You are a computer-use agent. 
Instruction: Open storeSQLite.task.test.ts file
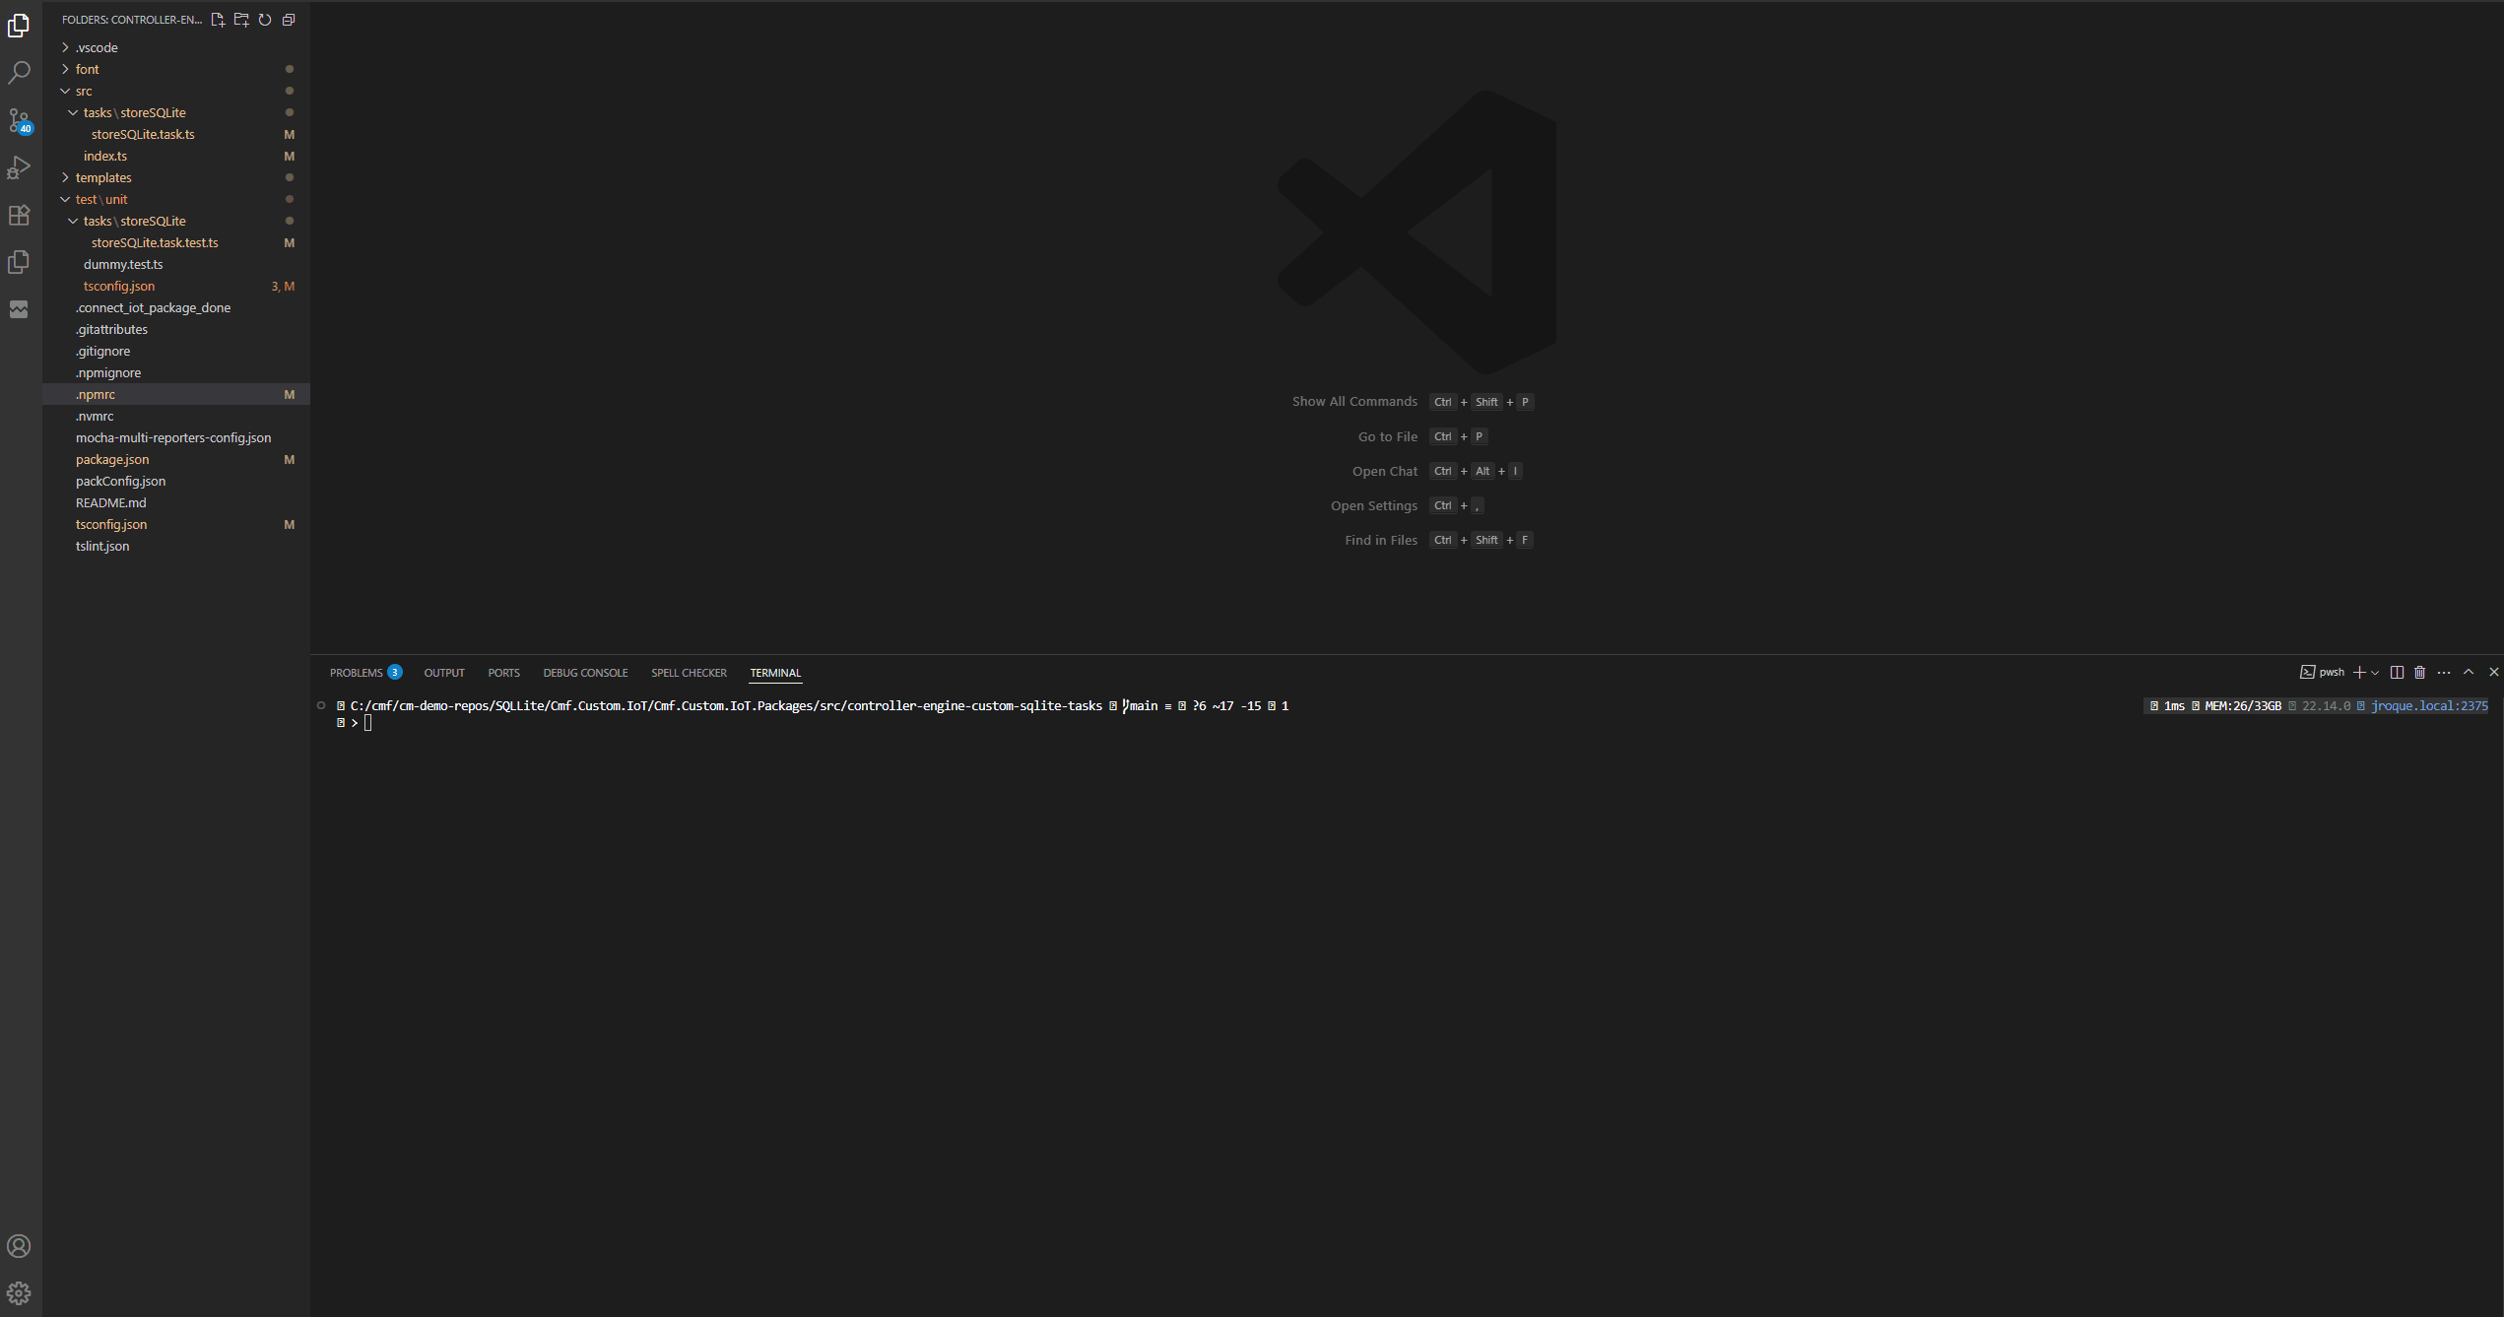pyautogui.click(x=176, y=242)
